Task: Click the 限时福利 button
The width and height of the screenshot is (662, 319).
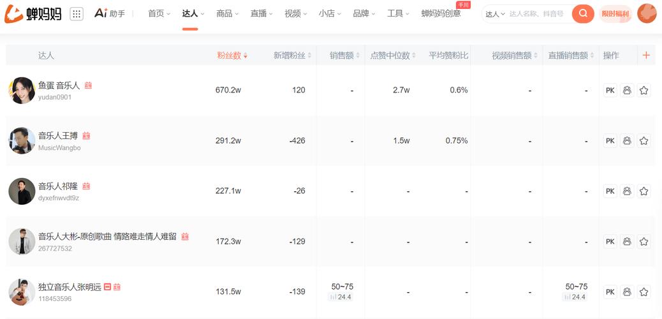Action: coord(615,14)
